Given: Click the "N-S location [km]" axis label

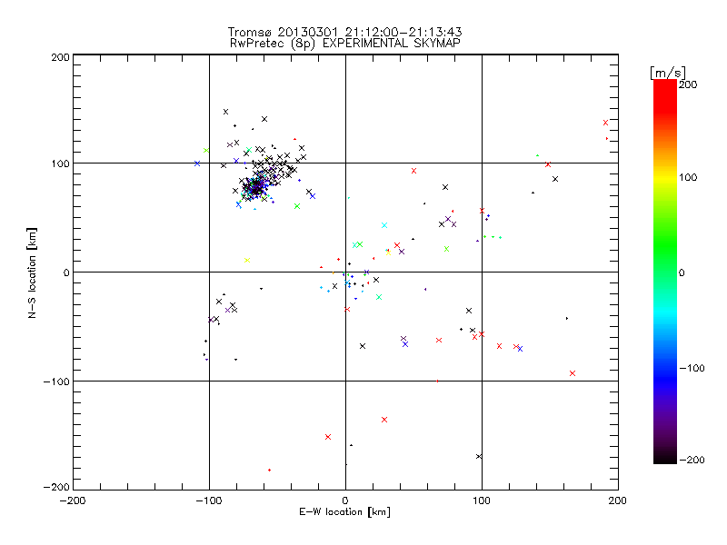Looking at the screenshot, I should (32, 272).
